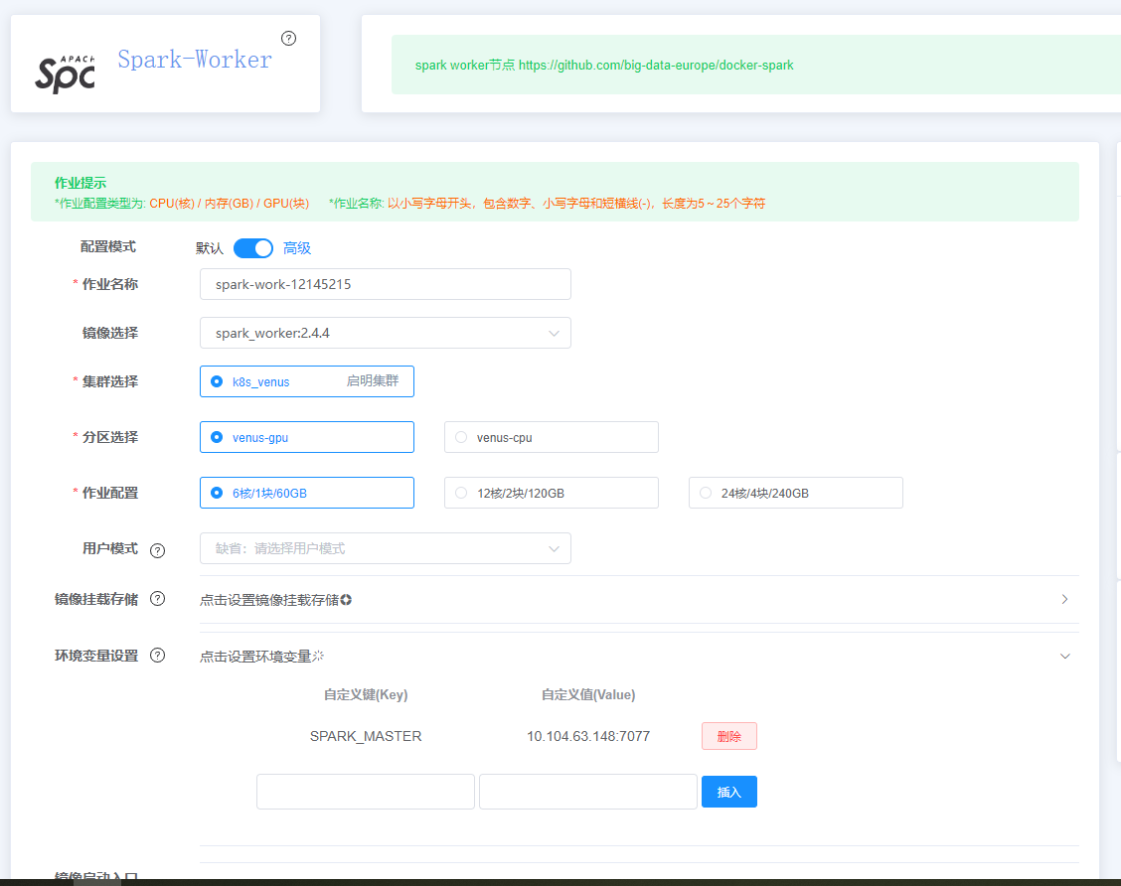Click the 10.104.63.148:7077 value text
1121x886 pixels.
click(x=588, y=736)
